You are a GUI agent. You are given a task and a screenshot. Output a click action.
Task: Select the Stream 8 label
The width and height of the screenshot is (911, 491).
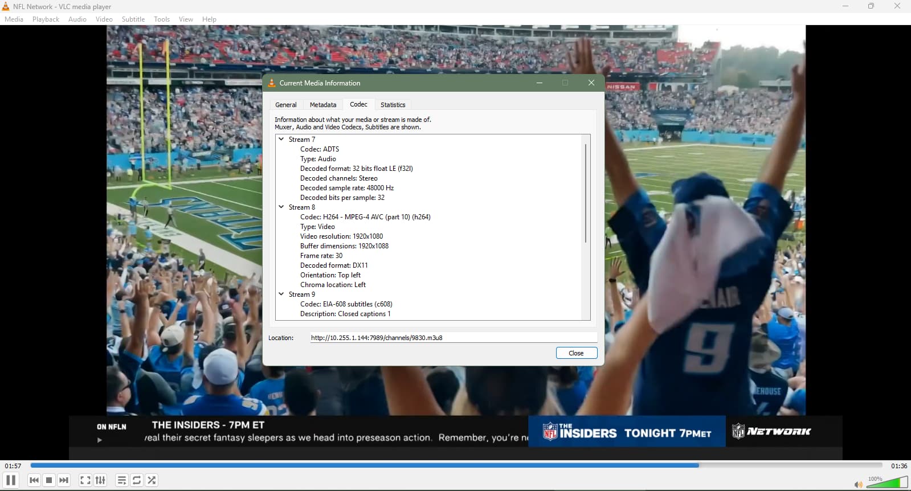coord(302,207)
